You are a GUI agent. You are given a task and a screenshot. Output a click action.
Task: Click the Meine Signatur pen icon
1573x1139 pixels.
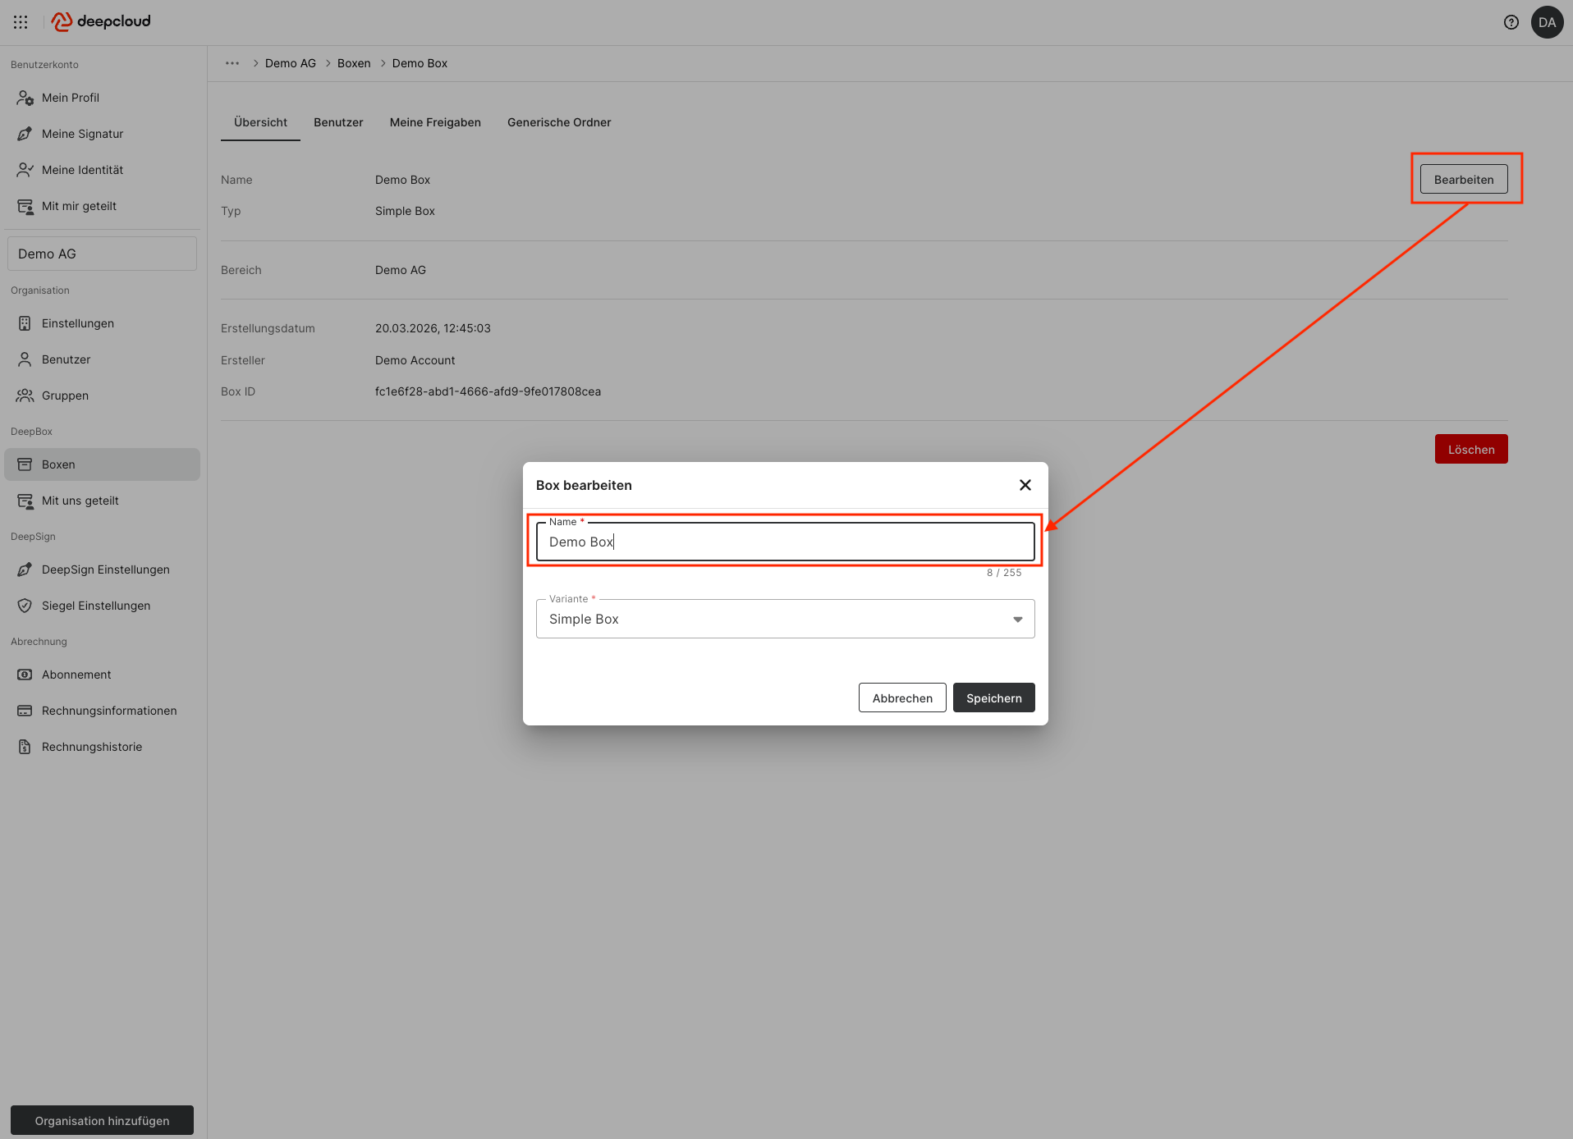(x=25, y=134)
